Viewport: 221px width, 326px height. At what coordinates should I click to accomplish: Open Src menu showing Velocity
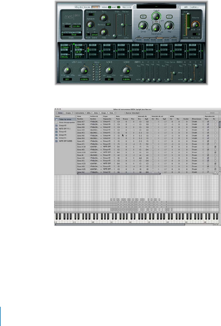pos(64,54)
